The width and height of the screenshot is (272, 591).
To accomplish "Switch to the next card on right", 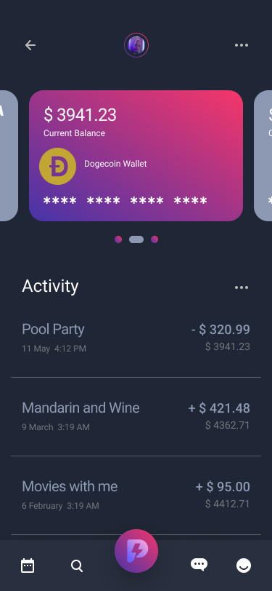I will (x=263, y=156).
